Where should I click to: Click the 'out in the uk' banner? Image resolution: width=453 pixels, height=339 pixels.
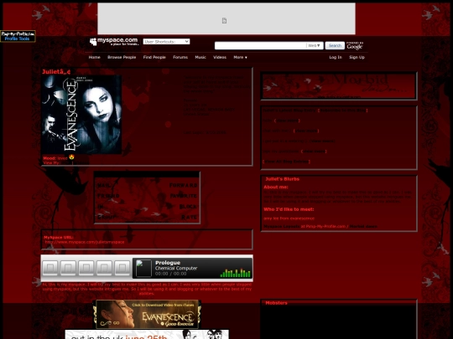point(147,335)
